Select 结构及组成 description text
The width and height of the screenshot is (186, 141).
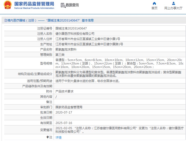pyautogui.click(x=118, y=74)
